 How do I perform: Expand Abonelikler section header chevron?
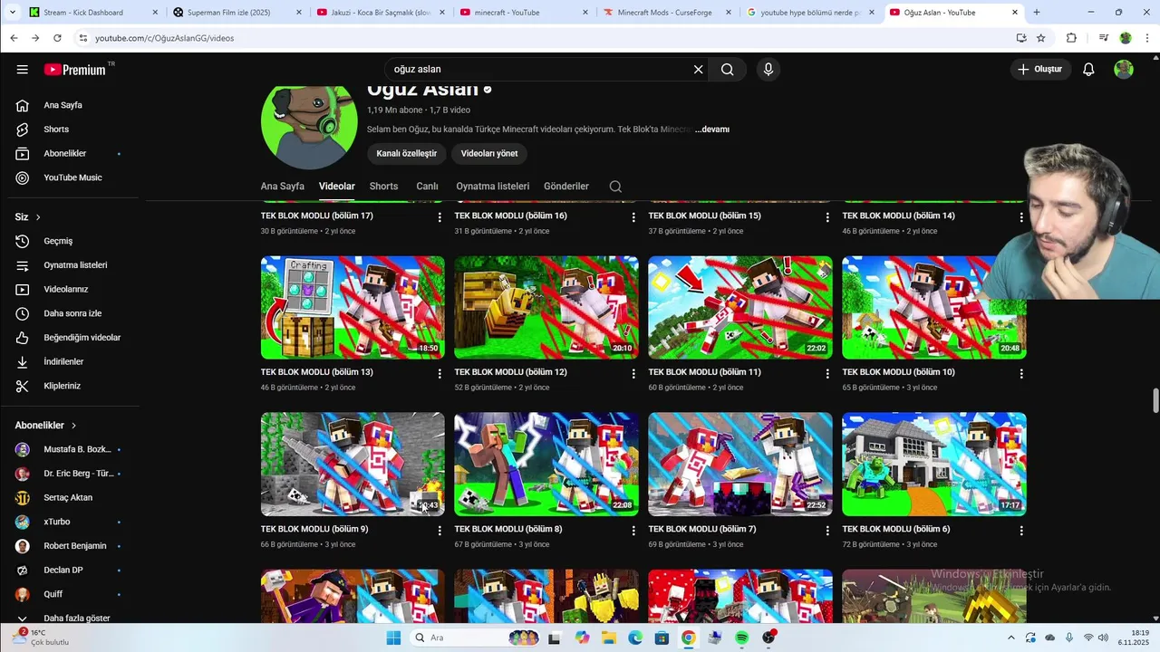coord(73,426)
